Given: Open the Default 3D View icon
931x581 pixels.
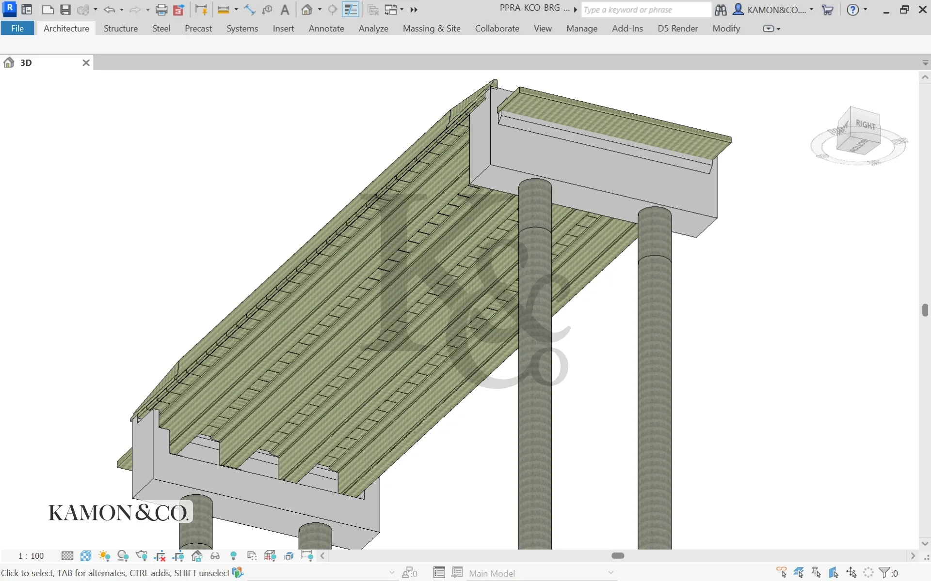Looking at the screenshot, I should point(307,10).
